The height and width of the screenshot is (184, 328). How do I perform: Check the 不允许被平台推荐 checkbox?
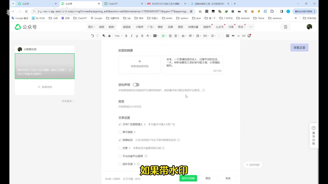pos(120,156)
